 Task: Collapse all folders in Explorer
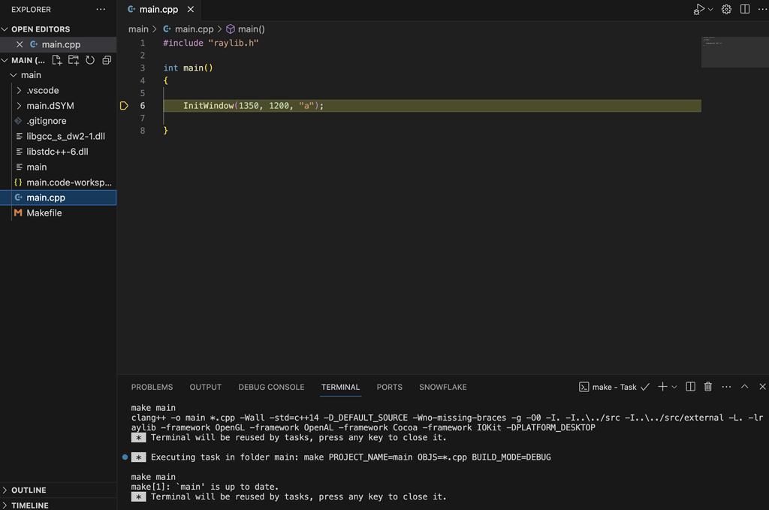[105, 60]
